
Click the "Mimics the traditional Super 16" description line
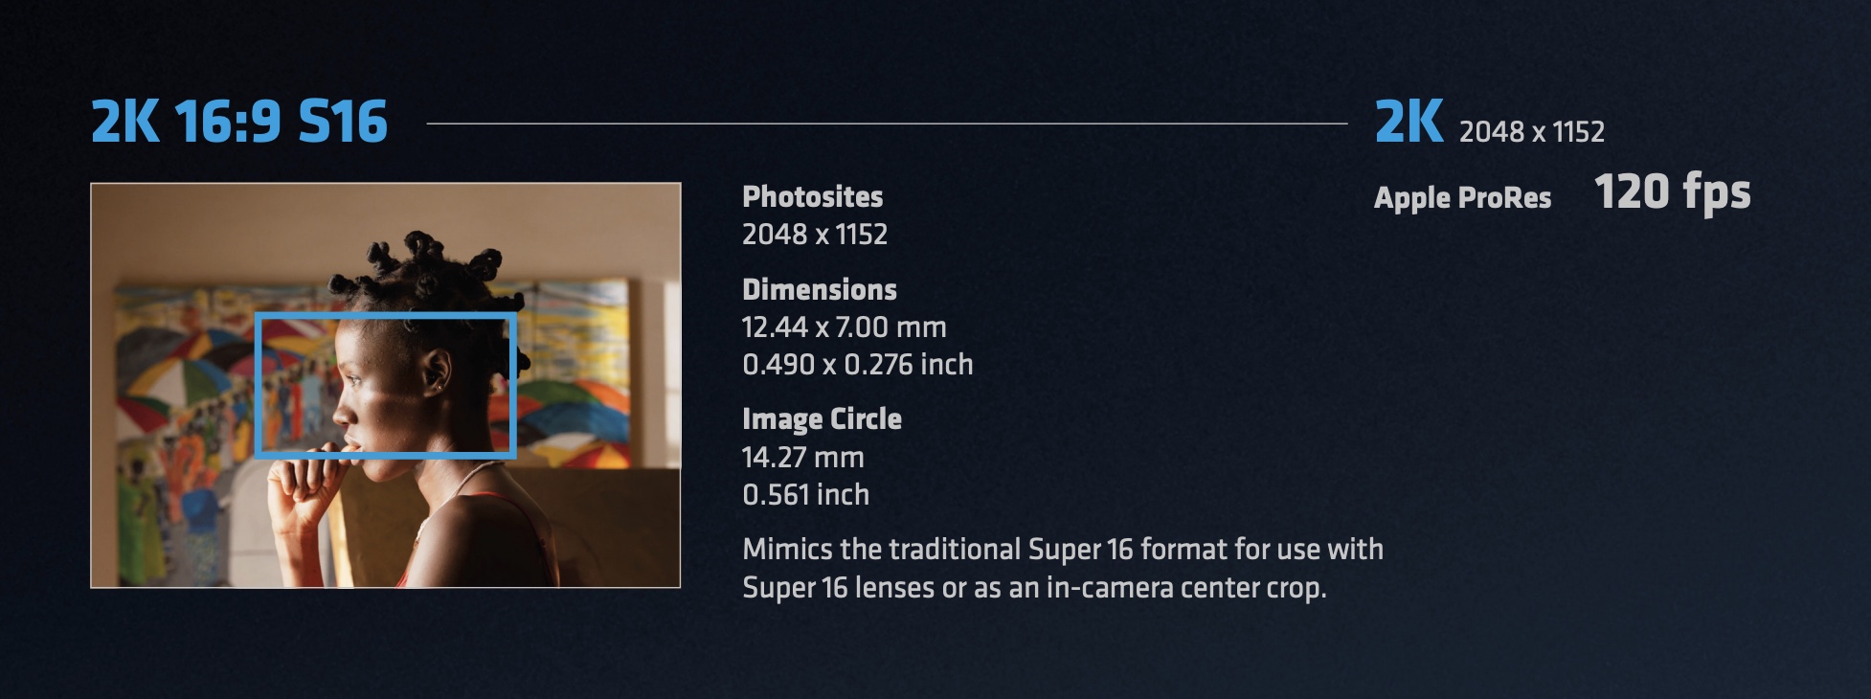1062,549
